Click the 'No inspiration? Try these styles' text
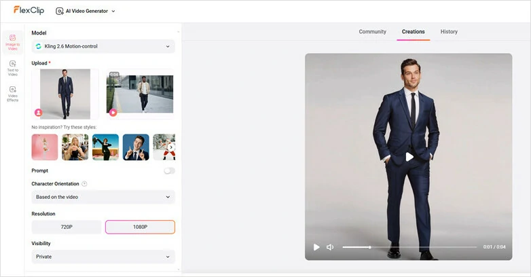Screen dimensions: 531x277 [64, 128]
